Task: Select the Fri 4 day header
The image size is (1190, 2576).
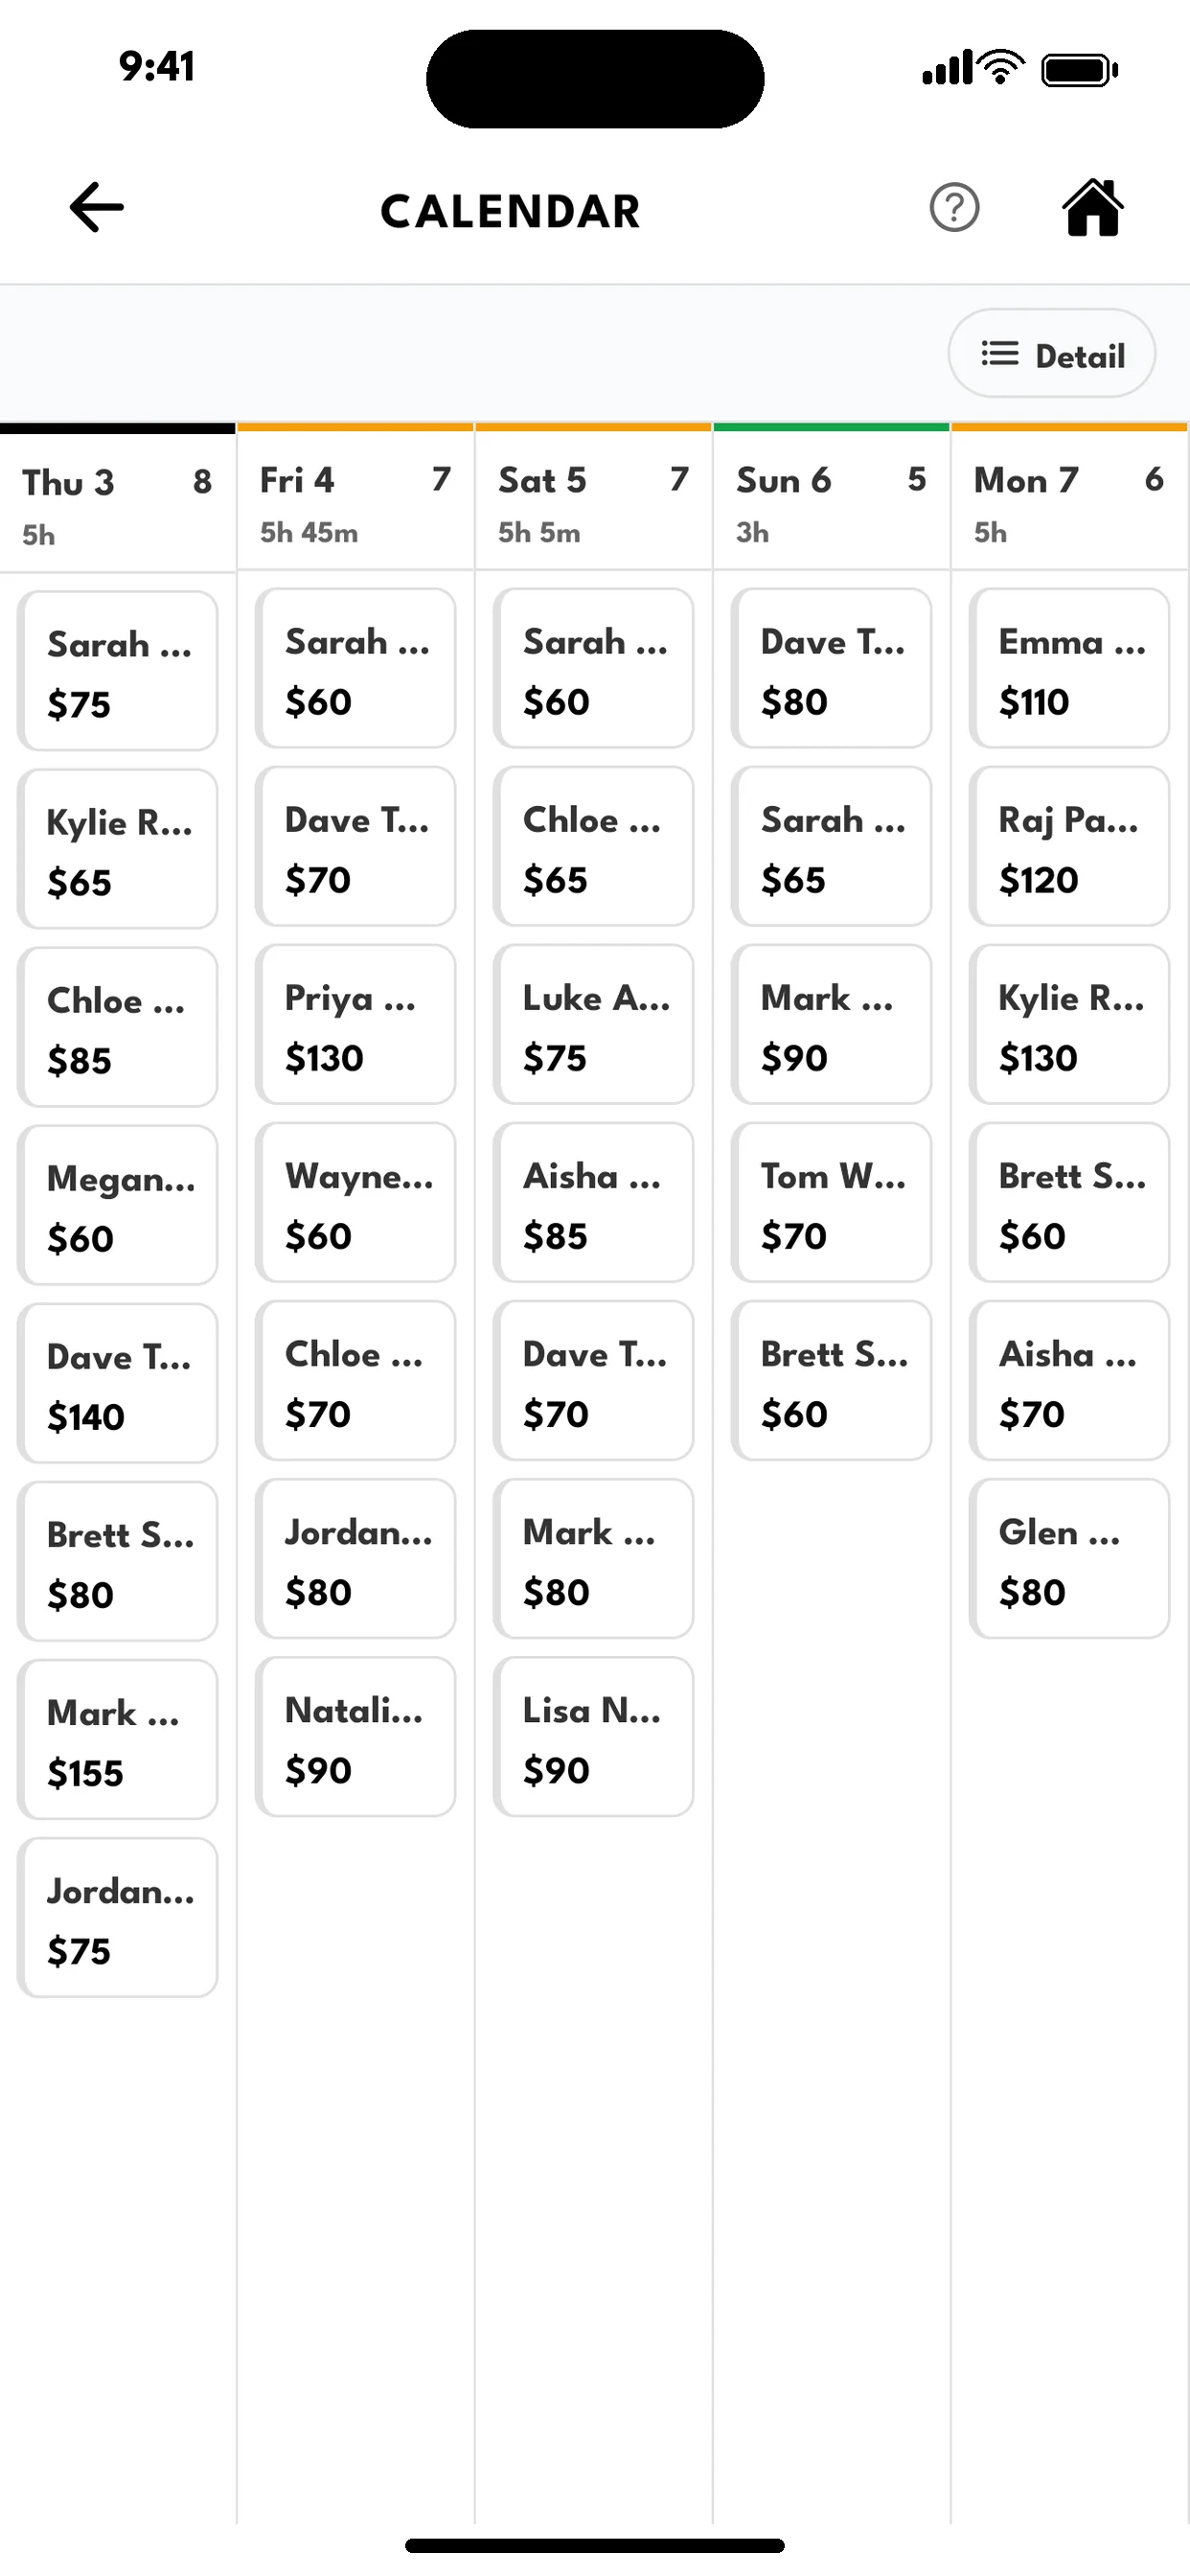Action: pos(355,501)
